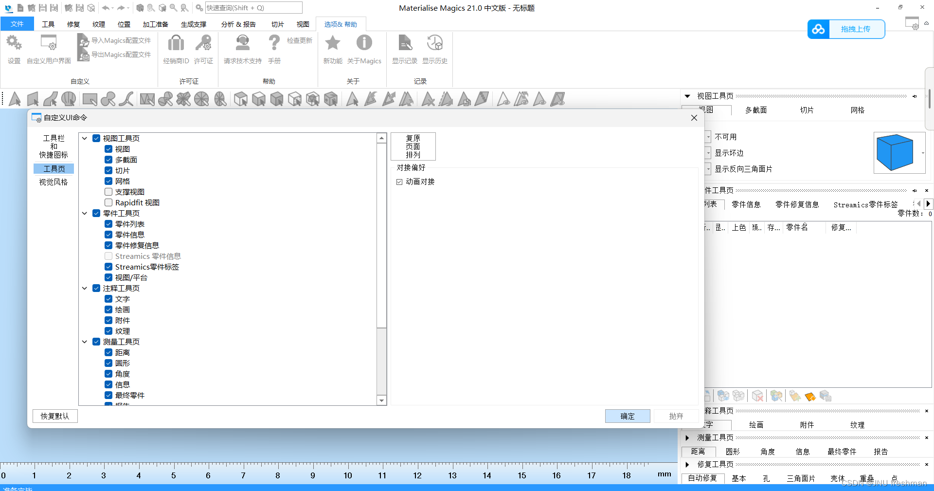This screenshot has height=491, width=934.
Task: Click the tree list scrollbar thumb
Action: 382,236
